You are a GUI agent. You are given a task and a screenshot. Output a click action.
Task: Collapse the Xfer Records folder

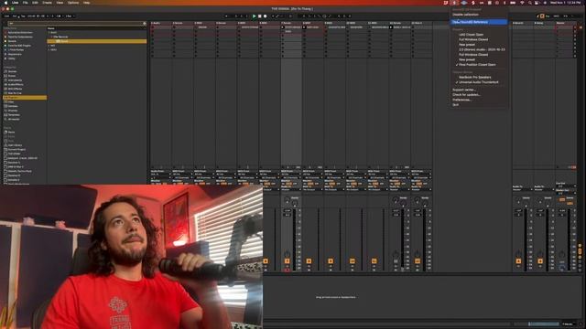51,37
